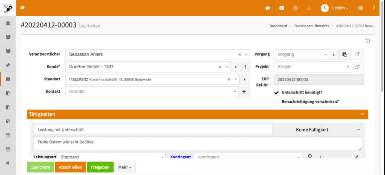Click the chat messages icon in top bar
This screenshot has height=175, width=385.
[x=268, y=8]
